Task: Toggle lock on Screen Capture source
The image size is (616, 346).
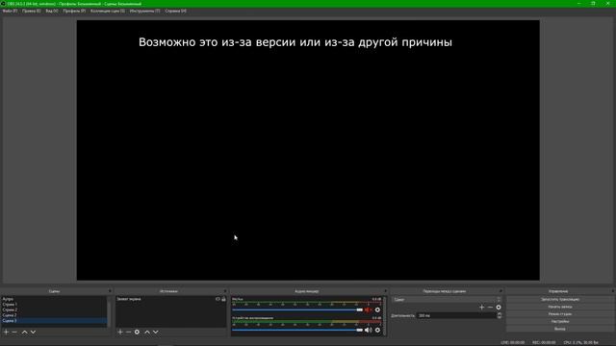Action: pyautogui.click(x=223, y=299)
